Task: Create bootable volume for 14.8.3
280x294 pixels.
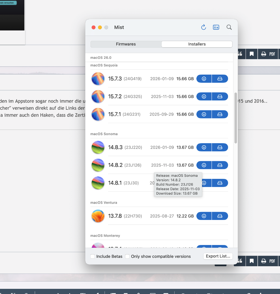Action: (x=220, y=147)
